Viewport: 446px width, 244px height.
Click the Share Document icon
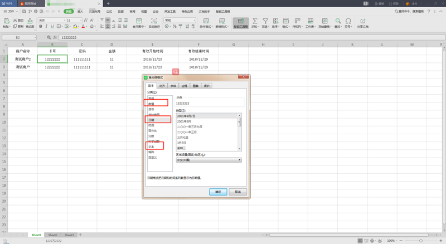tap(363, 21)
